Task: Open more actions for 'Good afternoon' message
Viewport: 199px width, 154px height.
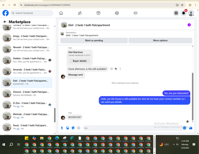Action: tap(120, 69)
